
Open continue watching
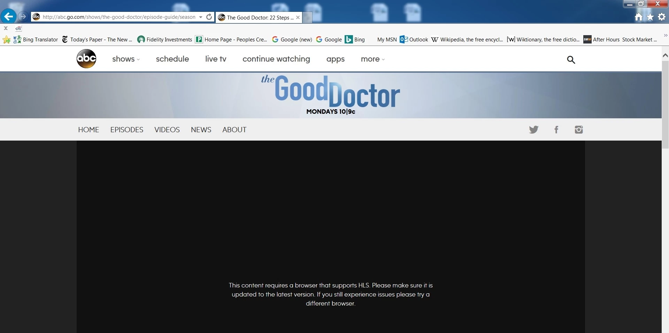click(276, 59)
